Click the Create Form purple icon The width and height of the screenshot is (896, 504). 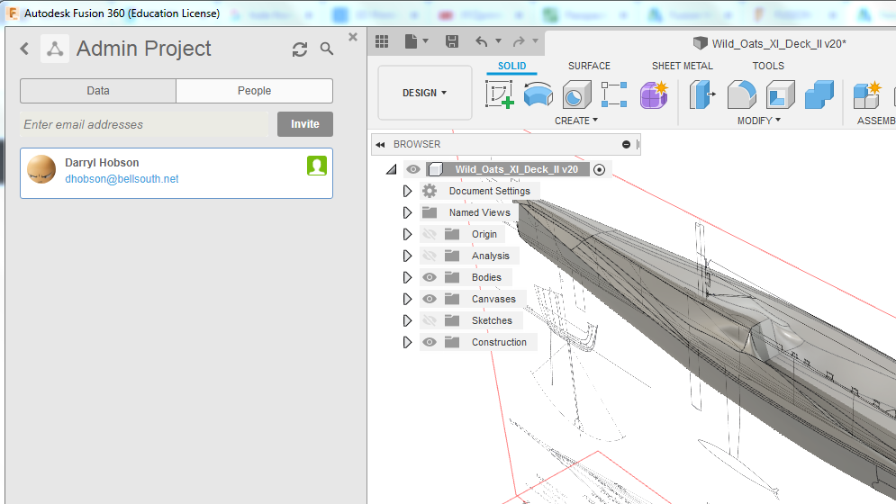click(x=654, y=94)
